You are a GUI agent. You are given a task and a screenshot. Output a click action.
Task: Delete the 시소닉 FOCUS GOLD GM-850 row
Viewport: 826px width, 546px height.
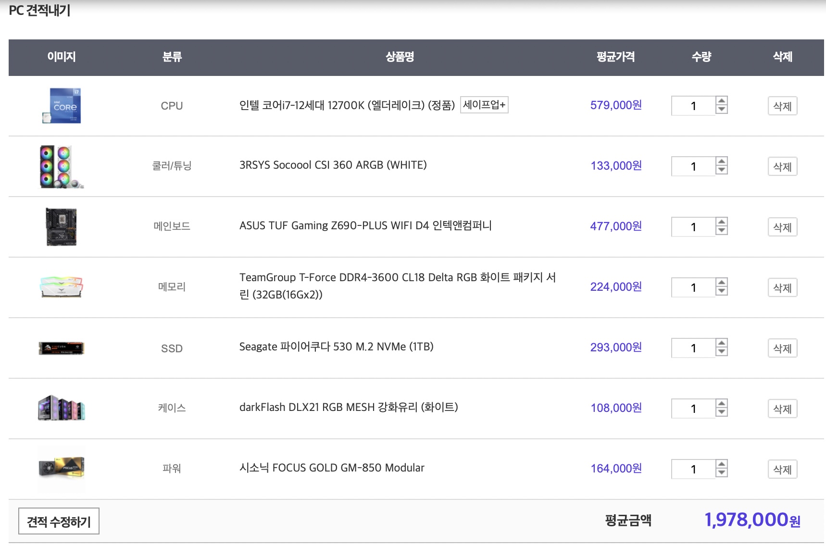click(x=782, y=470)
